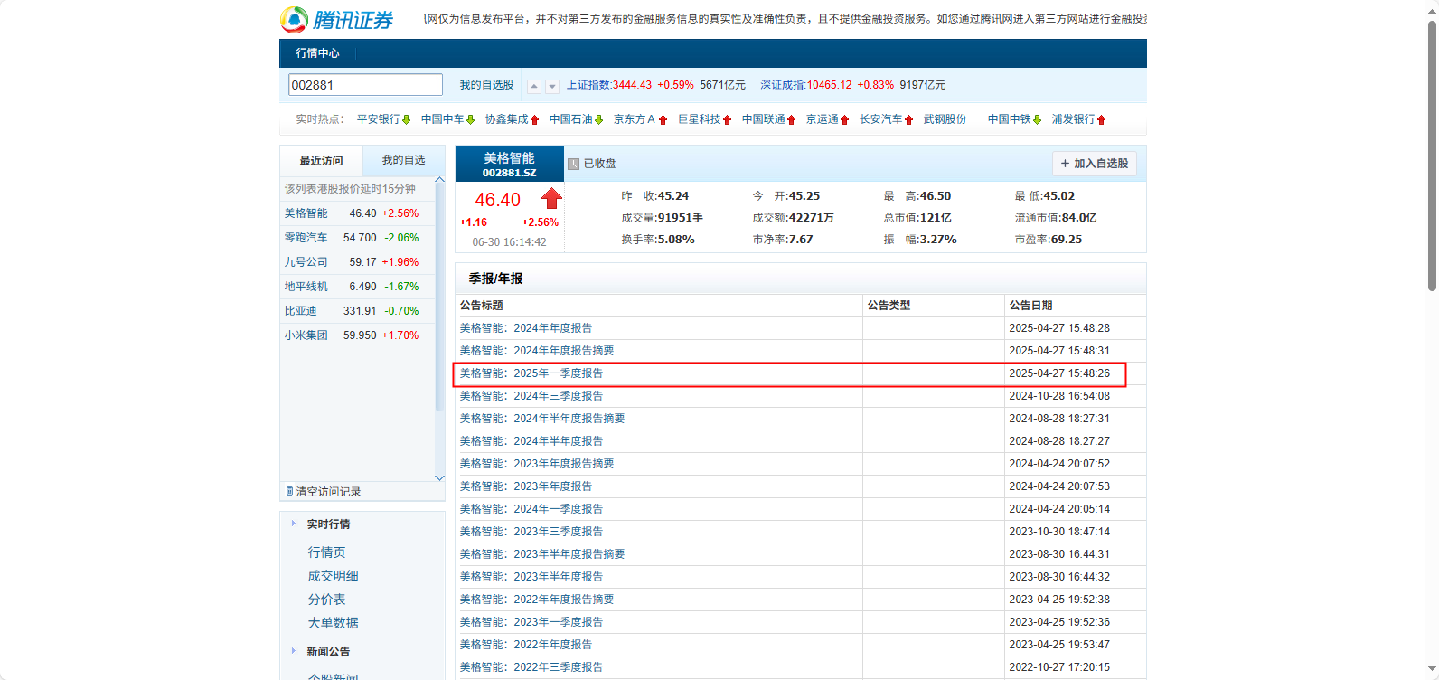The height and width of the screenshot is (680, 1439).
Task: Click the clock icon beside 已收盘
Action: [573, 164]
